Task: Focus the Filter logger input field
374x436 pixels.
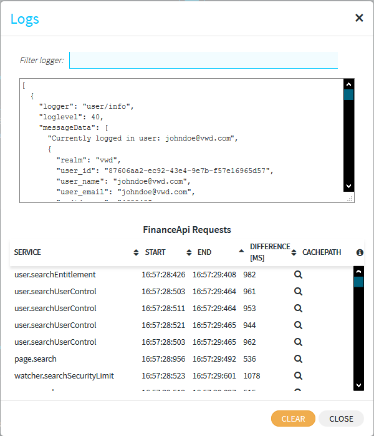Action: pyautogui.click(x=203, y=60)
